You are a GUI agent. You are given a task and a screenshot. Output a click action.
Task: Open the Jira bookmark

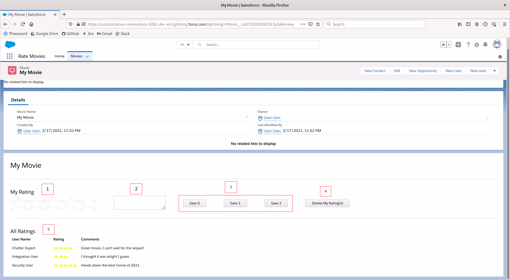pos(88,34)
